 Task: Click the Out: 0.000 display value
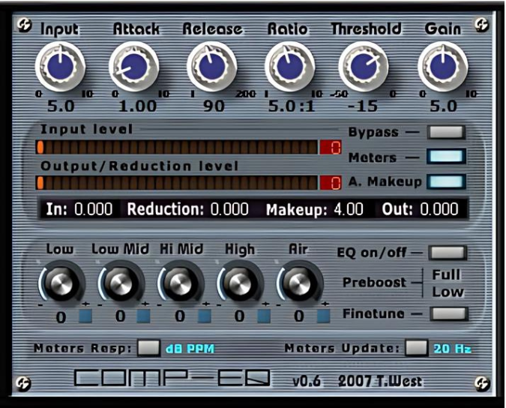point(439,209)
